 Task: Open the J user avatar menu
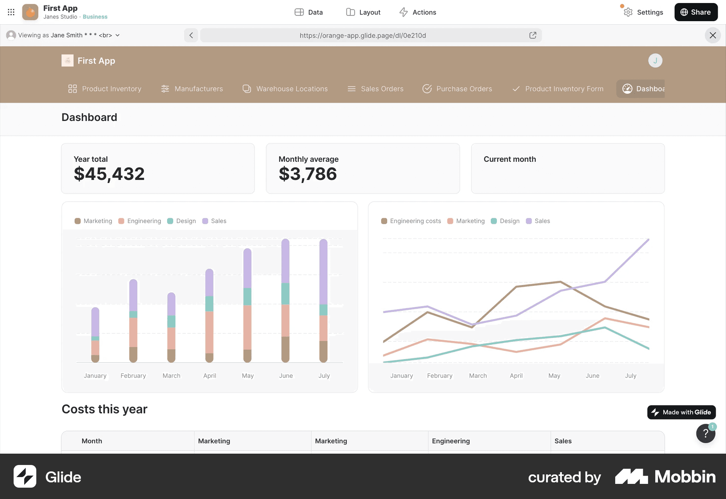(655, 60)
